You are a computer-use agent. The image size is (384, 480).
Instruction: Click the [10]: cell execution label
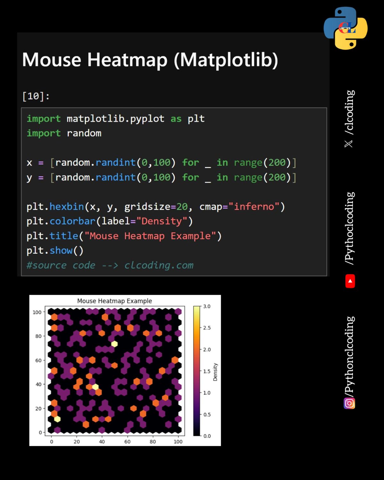point(36,96)
